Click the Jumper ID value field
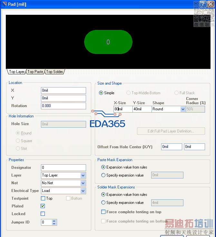The width and height of the screenshot is (216, 237). [x=46, y=222]
